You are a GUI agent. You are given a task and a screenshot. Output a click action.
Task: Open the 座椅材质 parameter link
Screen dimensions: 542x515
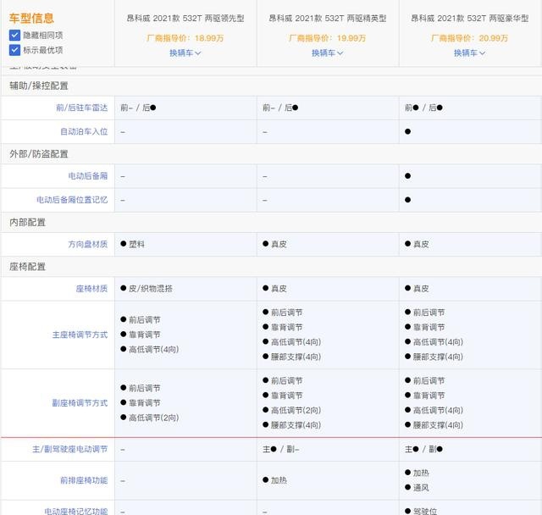(x=91, y=289)
